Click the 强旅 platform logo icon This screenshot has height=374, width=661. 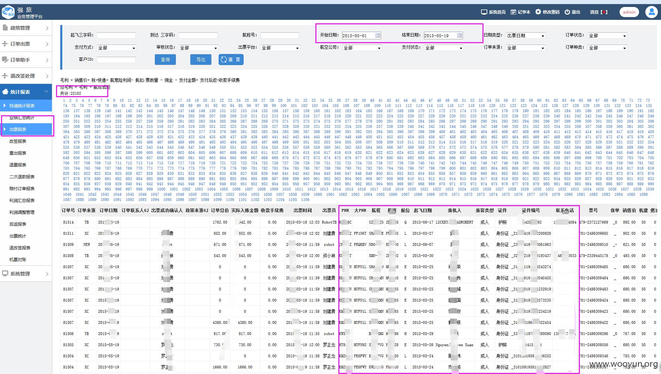coord(8,12)
